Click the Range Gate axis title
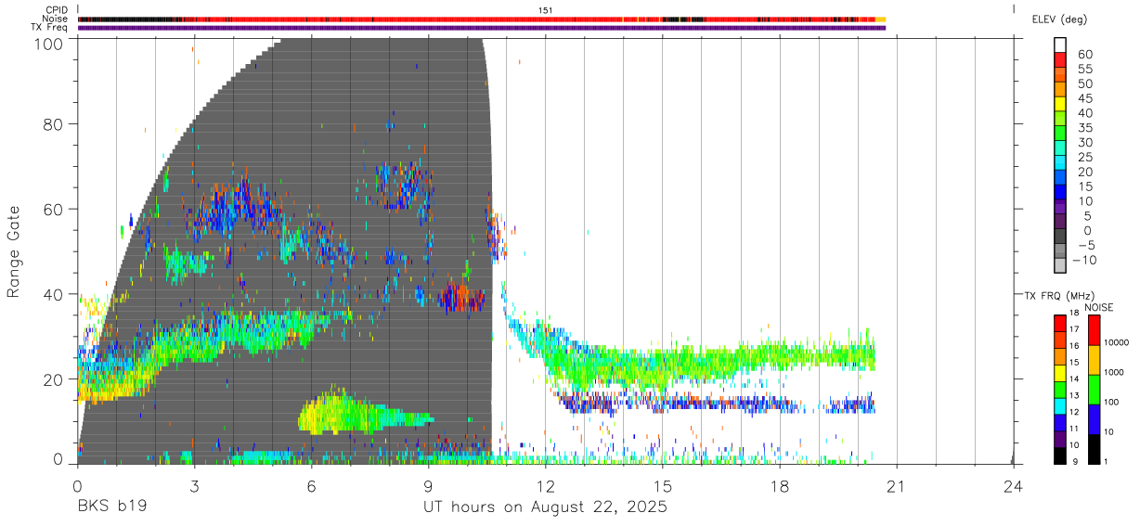 (14, 250)
